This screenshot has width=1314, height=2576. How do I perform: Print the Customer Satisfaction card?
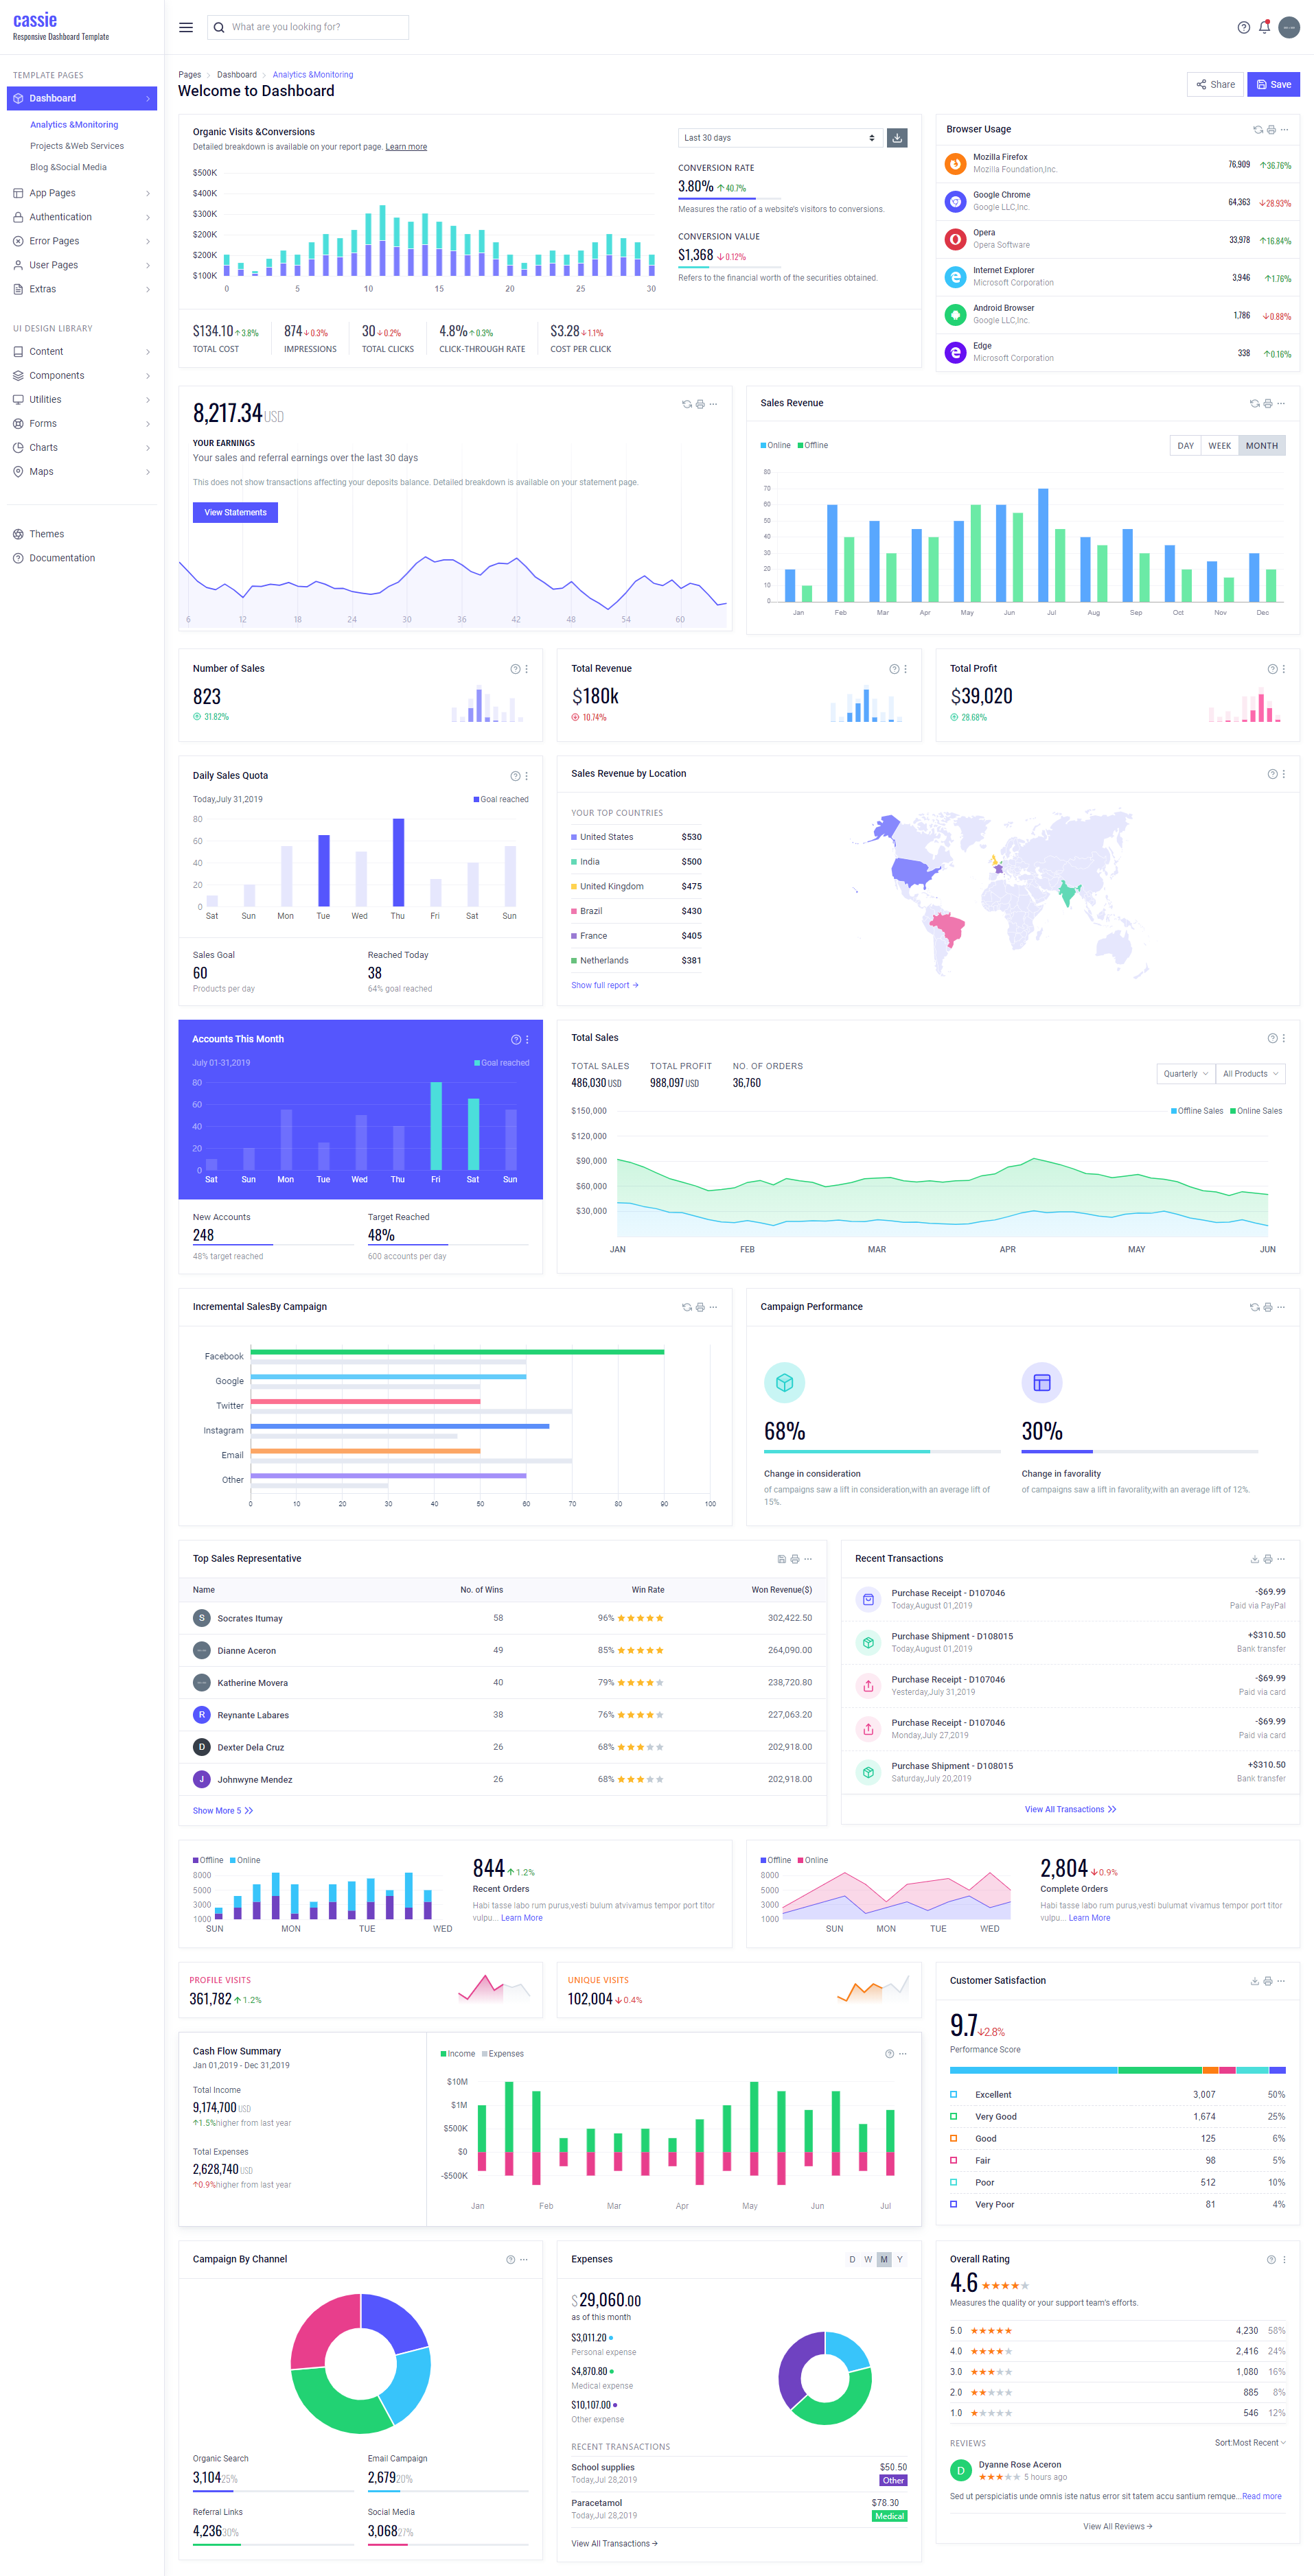coord(1267,1981)
